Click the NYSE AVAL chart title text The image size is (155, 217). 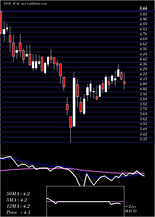(x=25, y=4)
